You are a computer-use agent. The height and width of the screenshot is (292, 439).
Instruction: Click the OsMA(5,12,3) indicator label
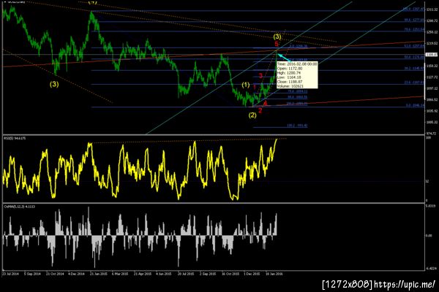pos(19,207)
